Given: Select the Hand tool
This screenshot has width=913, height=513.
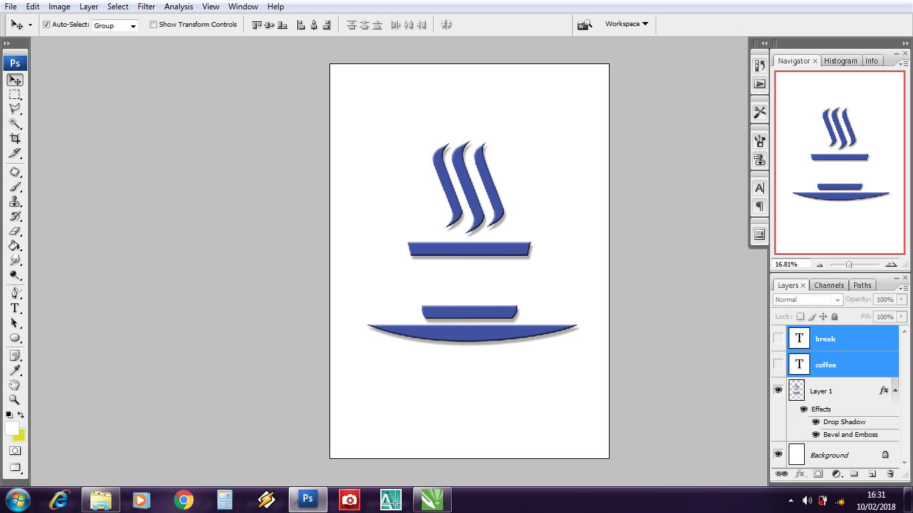Looking at the screenshot, I should tap(15, 385).
